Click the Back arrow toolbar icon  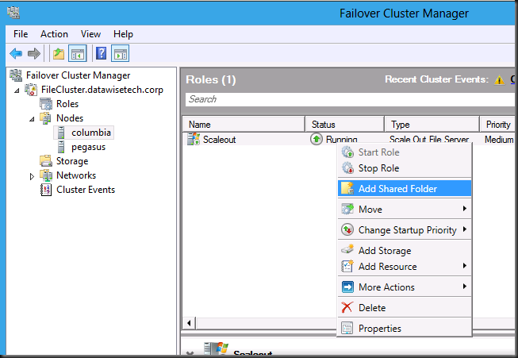coord(16,53)
